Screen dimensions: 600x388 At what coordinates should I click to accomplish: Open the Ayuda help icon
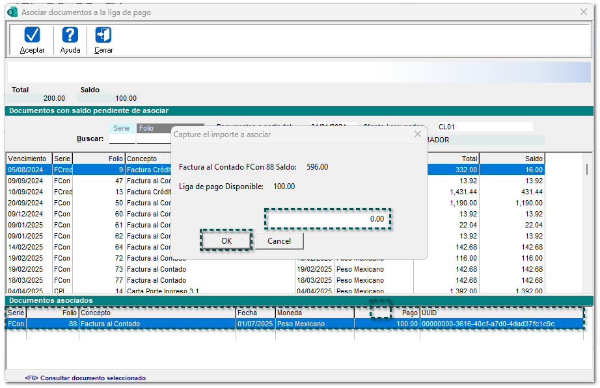(x=70, y=35)
